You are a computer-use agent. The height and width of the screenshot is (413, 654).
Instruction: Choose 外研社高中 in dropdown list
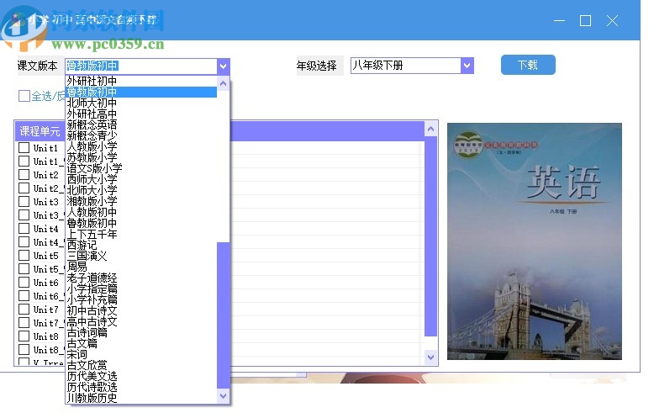point(141,114)
